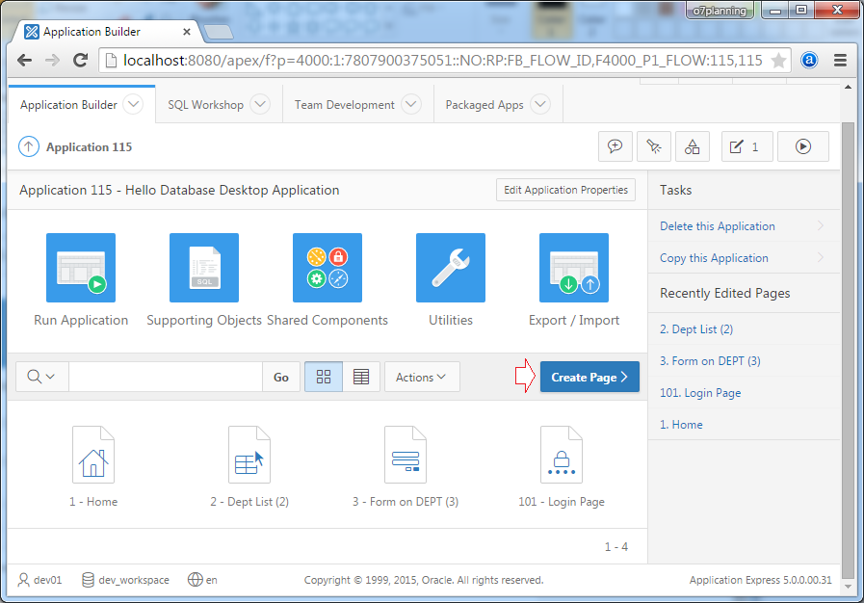Viewport: 864px width, 603px height.
Task: Click Delete this Application link
Action: (718, 226)
